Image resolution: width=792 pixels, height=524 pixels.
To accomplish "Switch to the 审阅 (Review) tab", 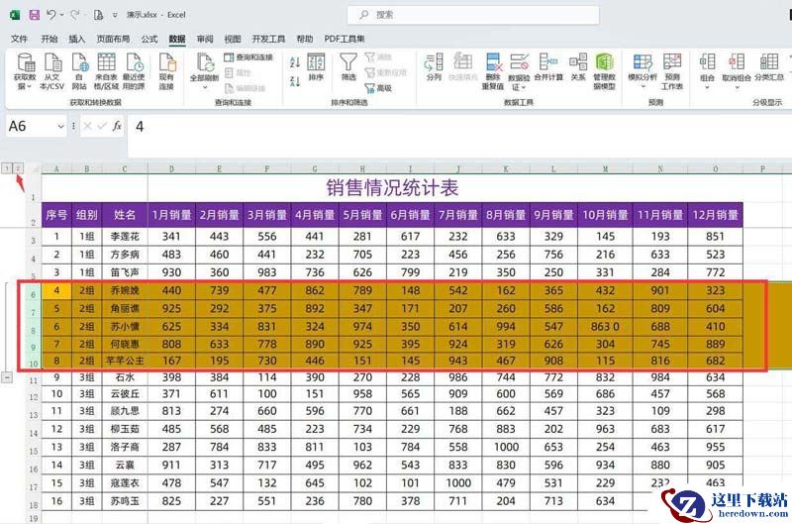I will (205, 39).
